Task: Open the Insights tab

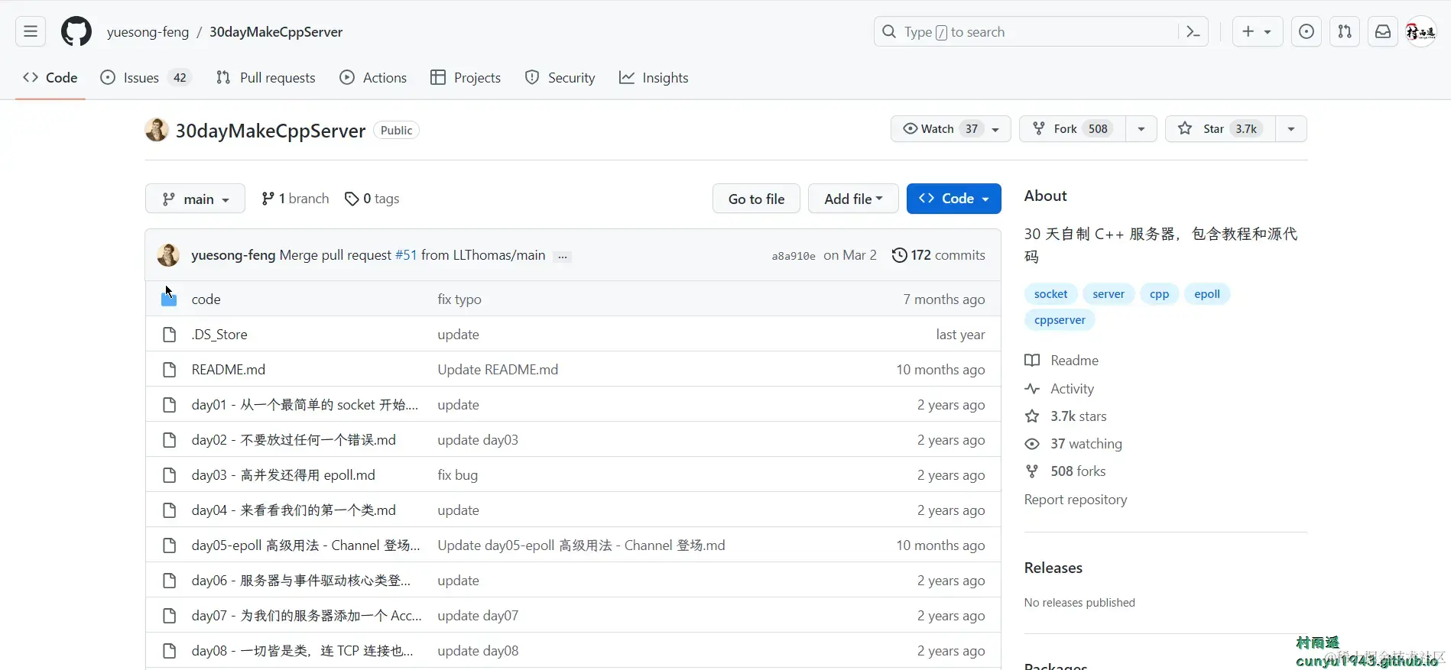Action: 654,78
